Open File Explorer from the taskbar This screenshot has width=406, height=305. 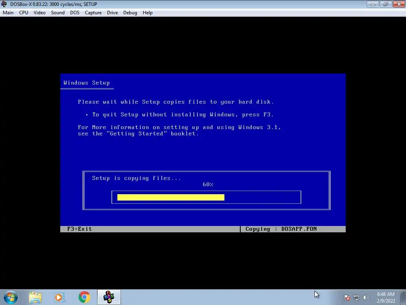[35, 297]
